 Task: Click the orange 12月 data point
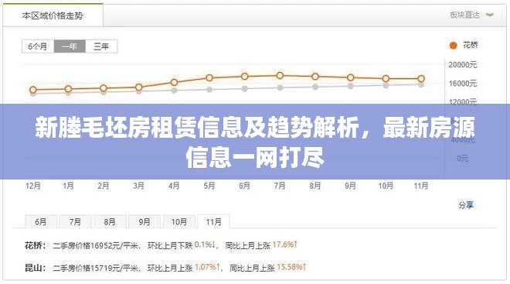tap(33, 90)
